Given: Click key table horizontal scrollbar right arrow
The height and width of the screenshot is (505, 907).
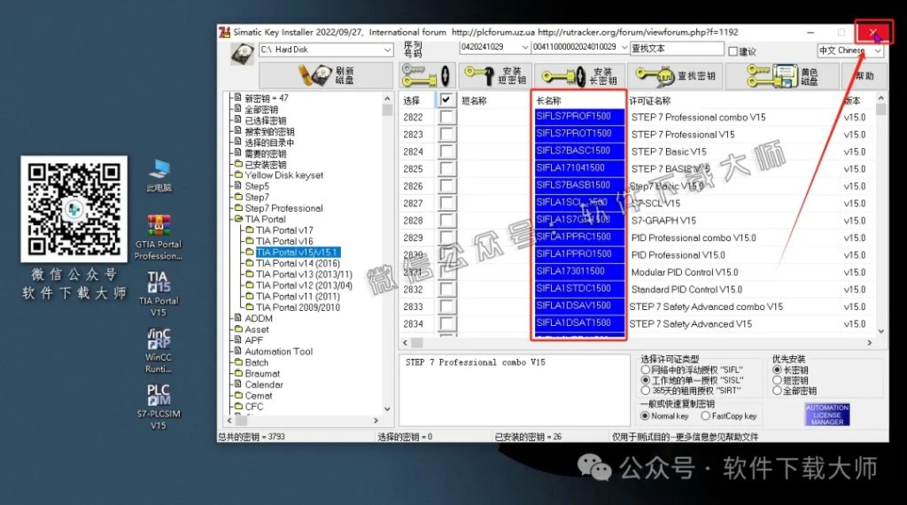Looking at the screenshot, I should pos(870,343).
